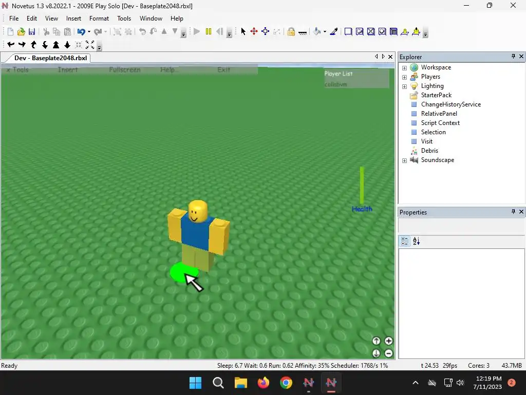Open the Tools menu
Viewport: 526px width, 395px height.
124,19
